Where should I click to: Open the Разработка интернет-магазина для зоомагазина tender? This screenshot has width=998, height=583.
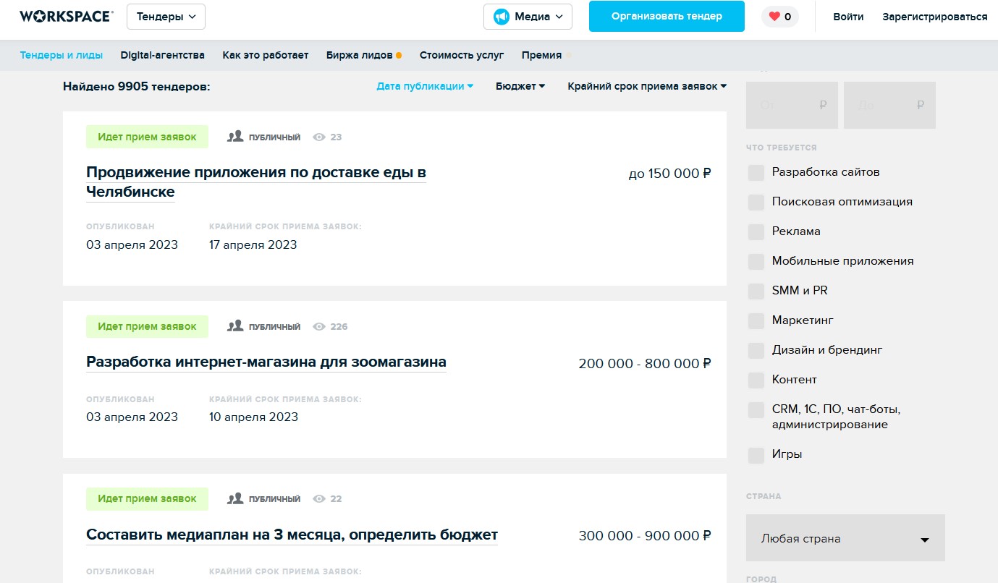(x=266, y=362)
